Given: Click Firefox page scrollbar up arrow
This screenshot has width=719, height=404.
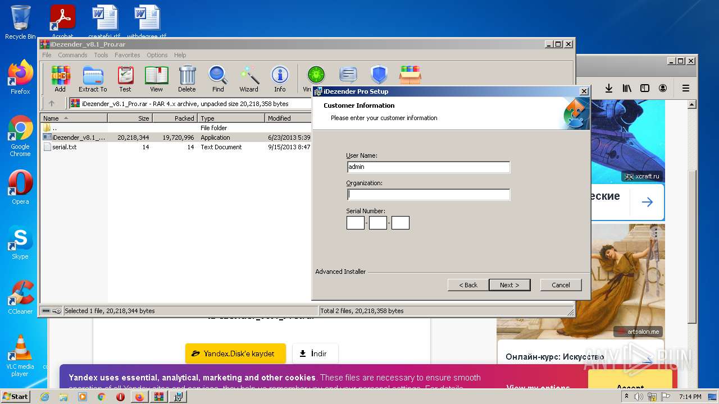Looking at the screenshot, I should coord(692,104).
